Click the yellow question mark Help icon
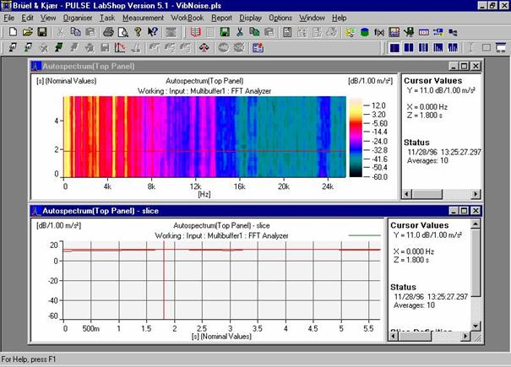Viewport: 511px width, 367px height. click(x=139, y=32)
